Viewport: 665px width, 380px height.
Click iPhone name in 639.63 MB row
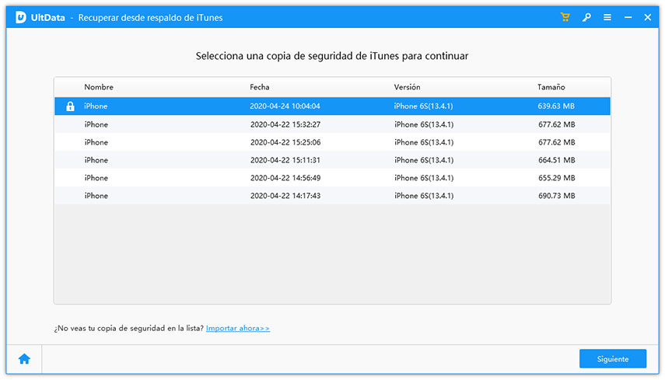coord(96,106)
